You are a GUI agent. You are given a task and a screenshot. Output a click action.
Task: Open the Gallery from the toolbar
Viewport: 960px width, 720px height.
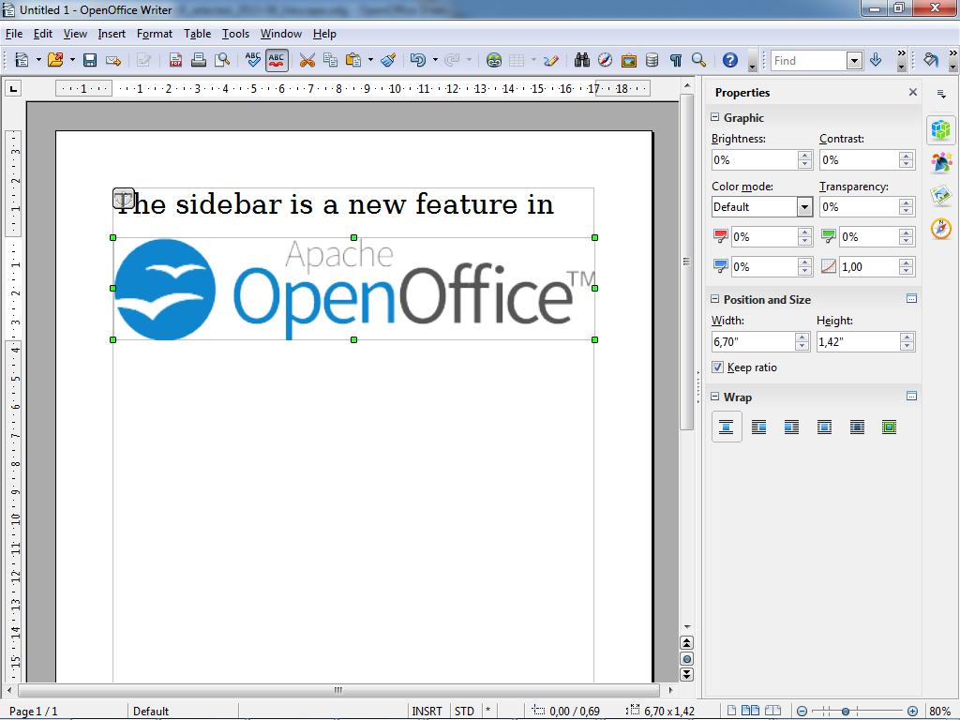[x=628, y=60]
